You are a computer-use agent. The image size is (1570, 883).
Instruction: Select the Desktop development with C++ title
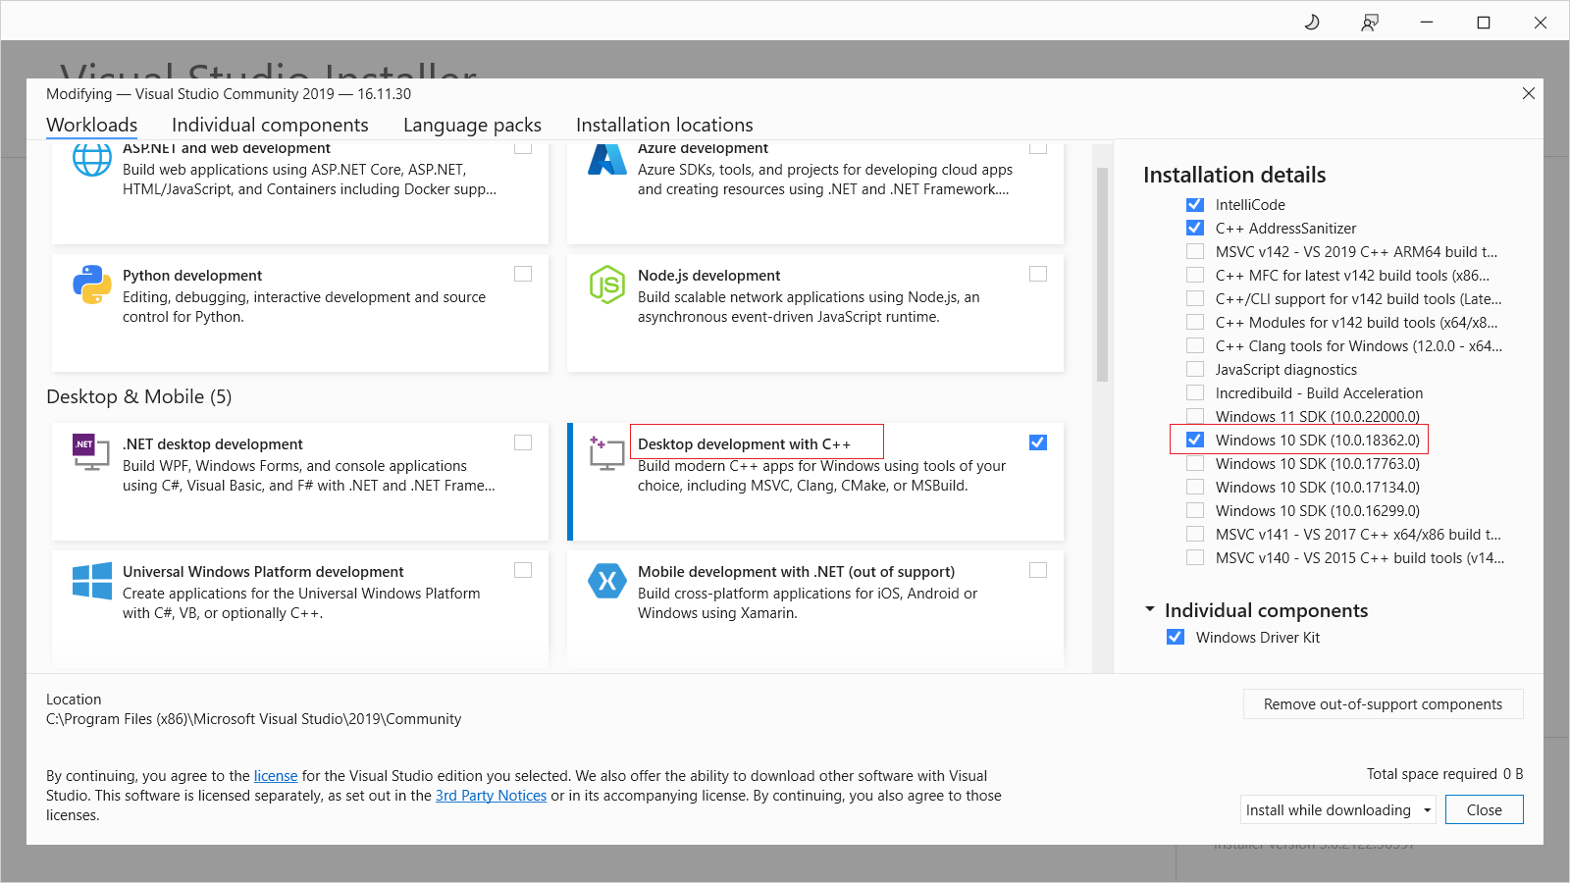tap(744, 444)
